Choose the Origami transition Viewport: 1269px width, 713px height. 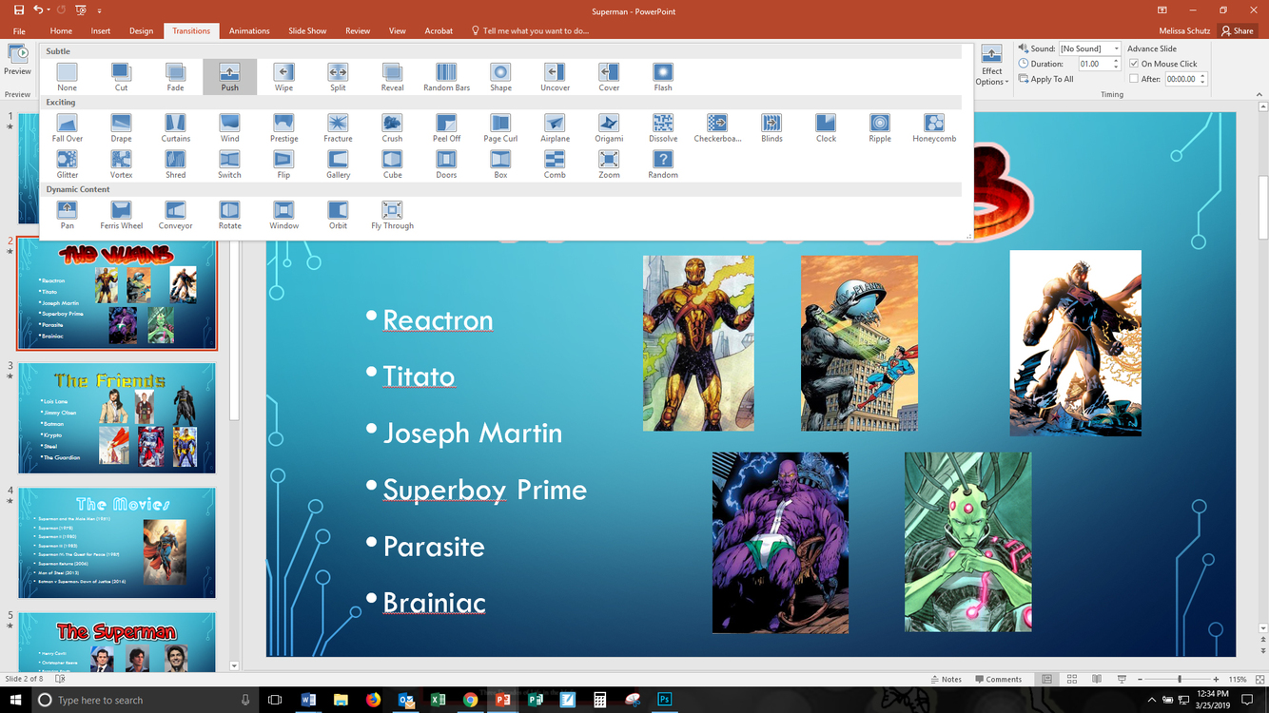609,127
